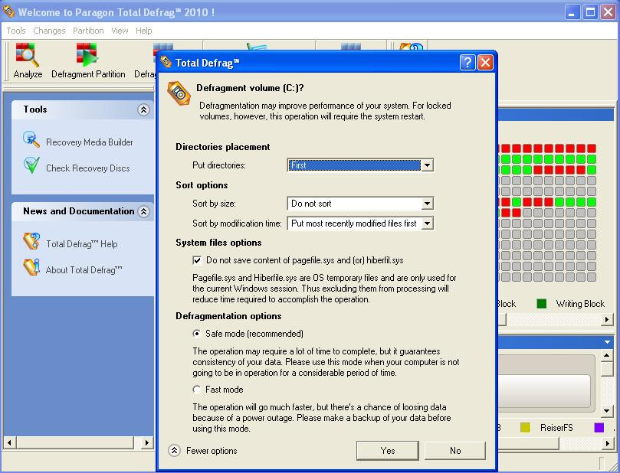The image size is (620, 473).
Task: Click the Defragment Partition toolbar icon
Action: click(x=87, y=54)
